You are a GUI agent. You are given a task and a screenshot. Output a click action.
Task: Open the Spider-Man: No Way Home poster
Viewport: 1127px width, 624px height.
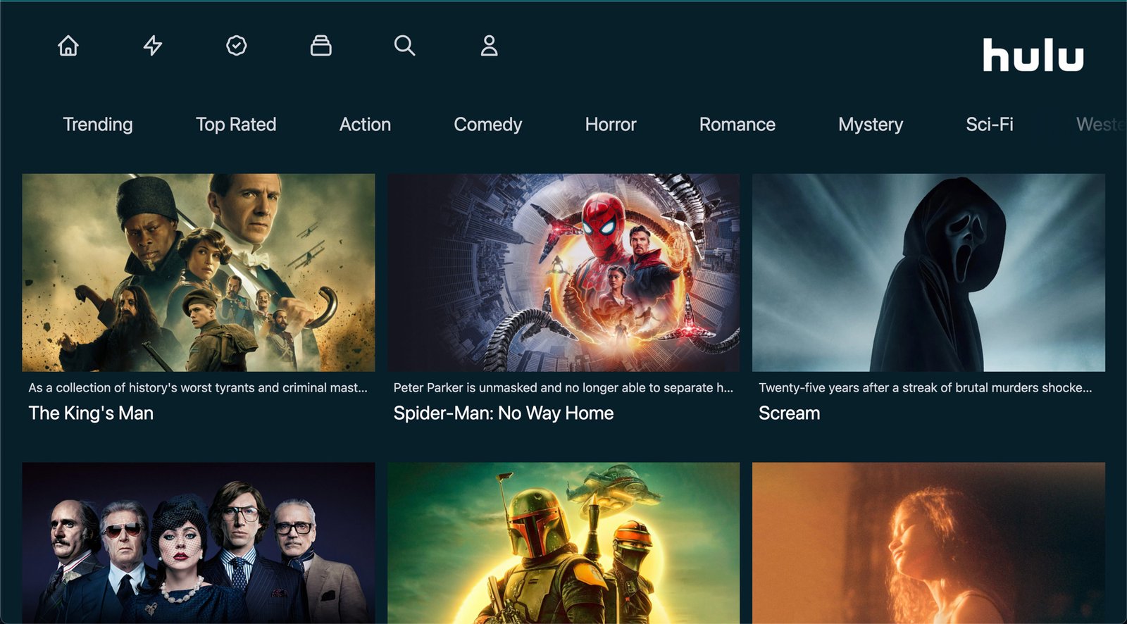tap(563, 273)
